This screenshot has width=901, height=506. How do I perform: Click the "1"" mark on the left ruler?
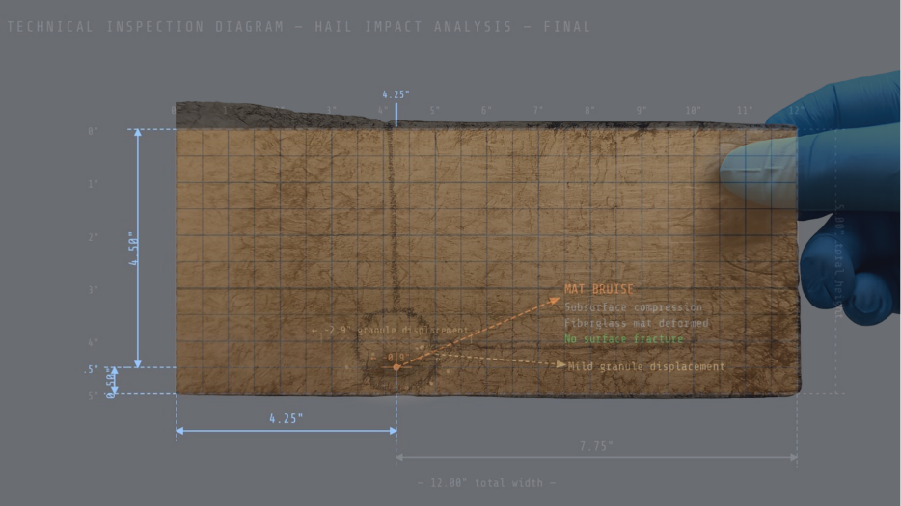(x=93, y=184)
